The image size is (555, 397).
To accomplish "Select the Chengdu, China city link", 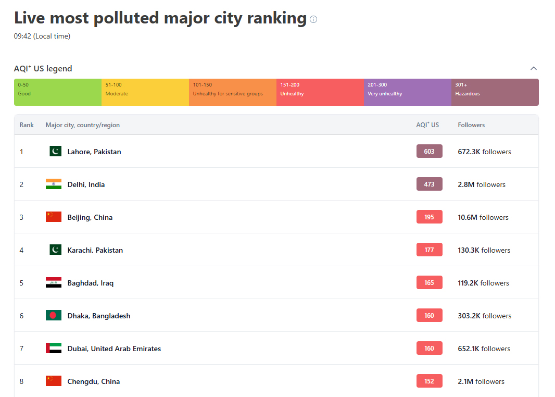I will tap(94, 381).
